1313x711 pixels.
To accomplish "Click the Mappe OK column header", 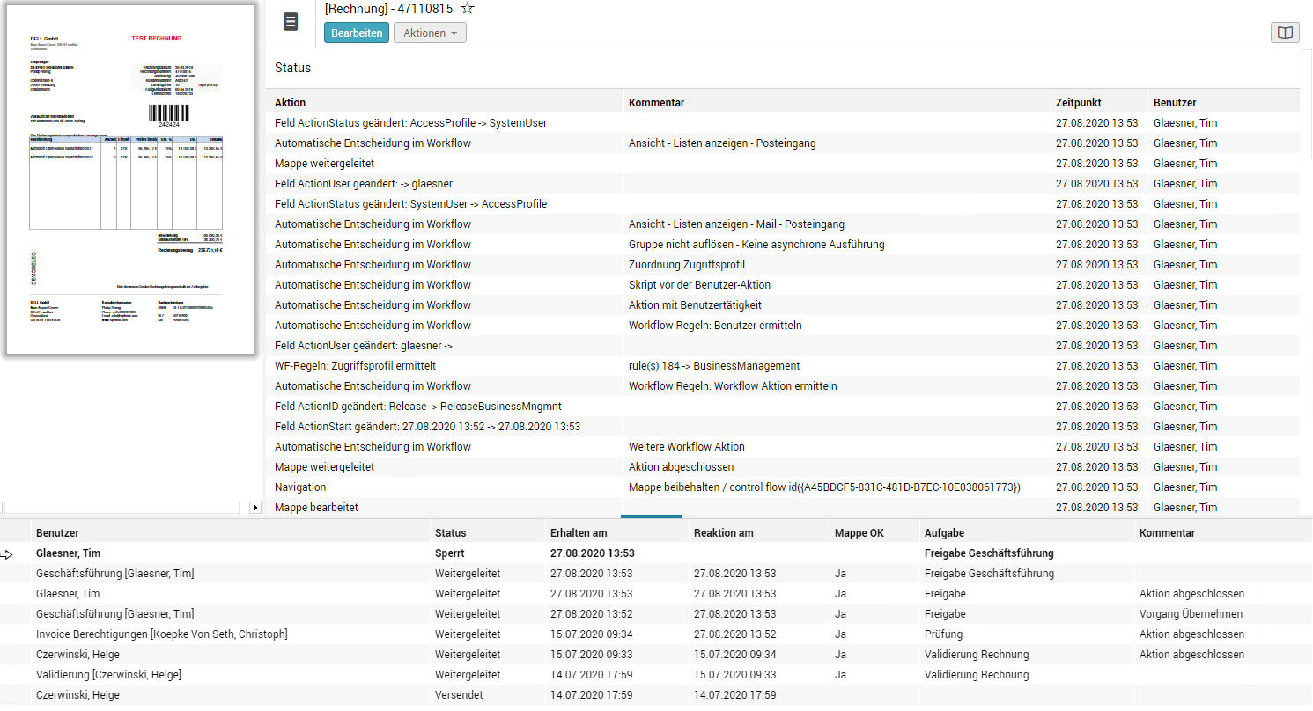I will click(859, 533).
